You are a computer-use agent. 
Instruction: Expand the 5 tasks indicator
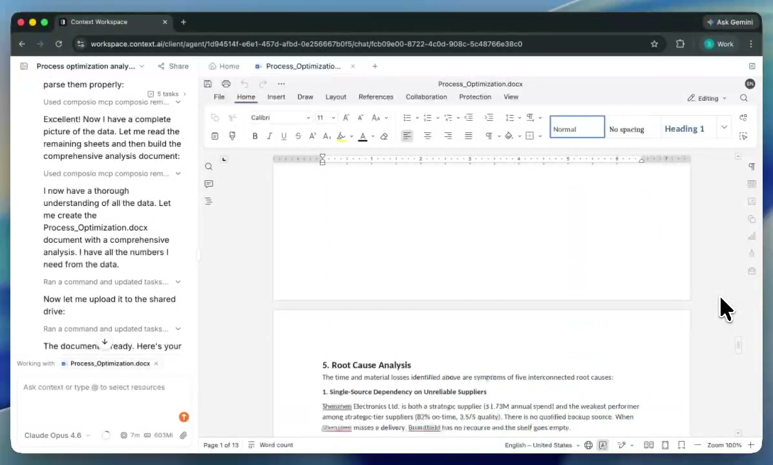(167, 94)
